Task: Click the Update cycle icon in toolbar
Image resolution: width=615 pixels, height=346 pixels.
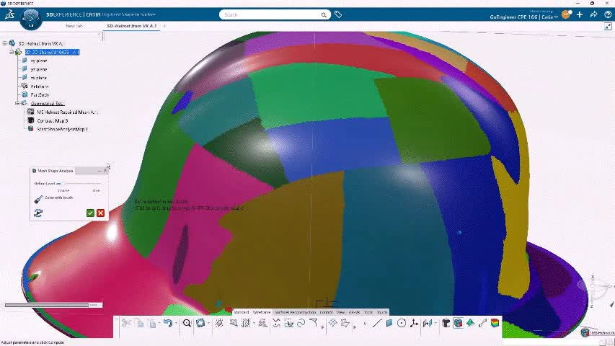Action: [200, 323]
